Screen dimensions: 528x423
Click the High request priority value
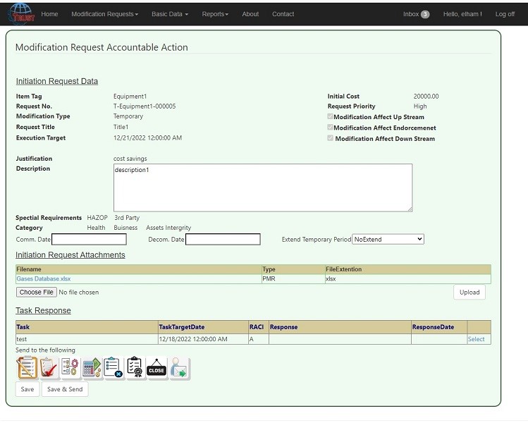(420, 106)
